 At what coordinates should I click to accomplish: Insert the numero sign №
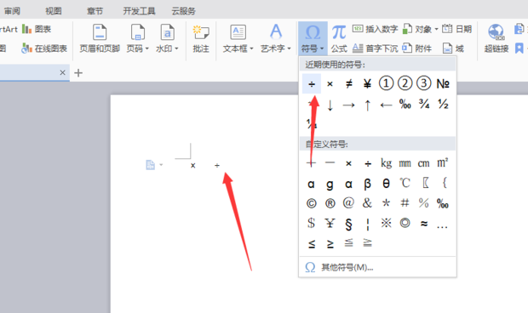[x=443, y=83]
